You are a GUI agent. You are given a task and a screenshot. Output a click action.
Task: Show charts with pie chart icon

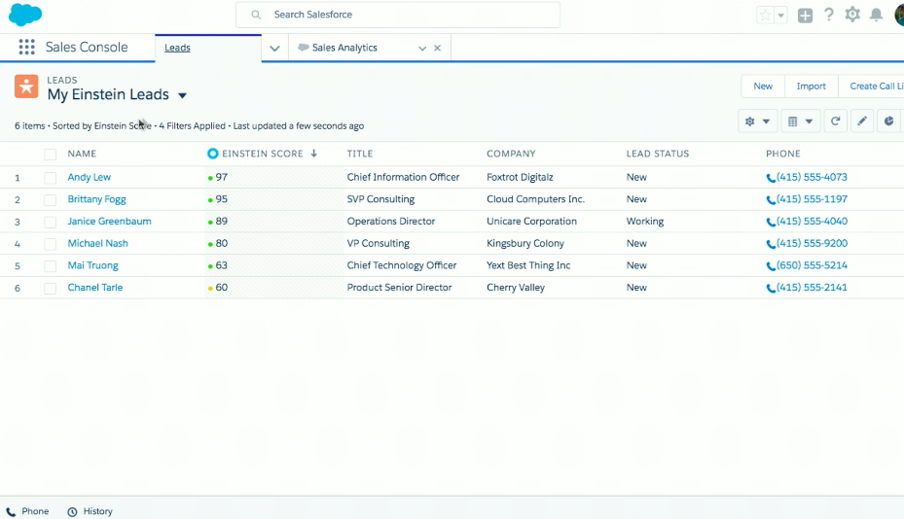coord(888,121)
